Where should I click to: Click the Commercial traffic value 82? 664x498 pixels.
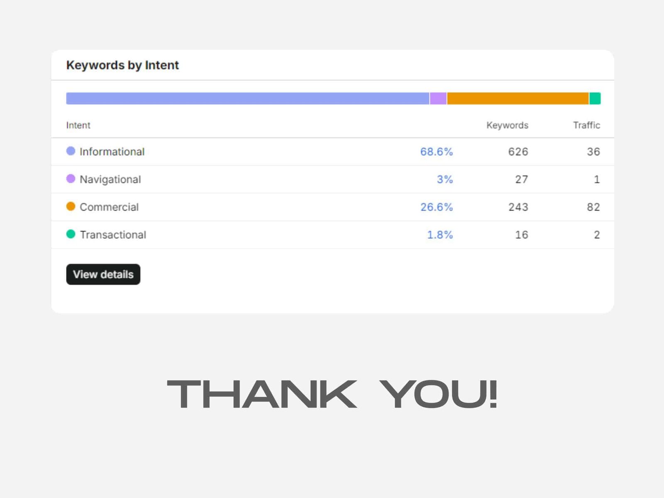[x=593, y=207]
